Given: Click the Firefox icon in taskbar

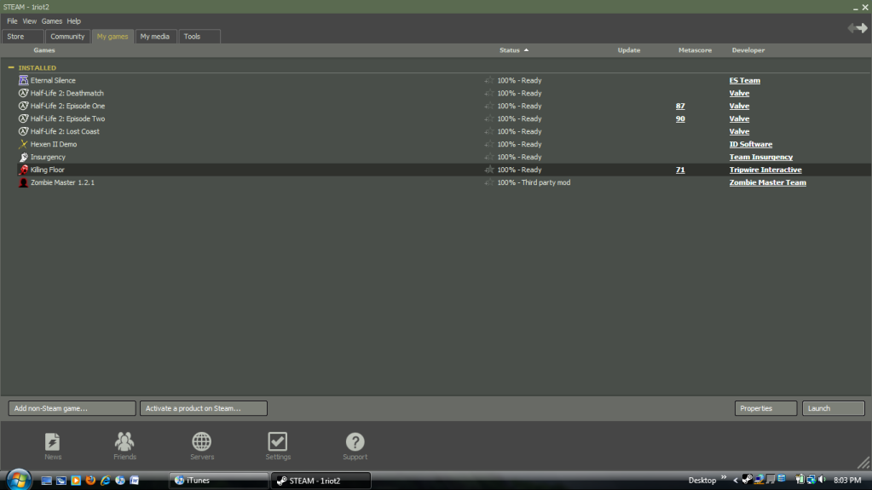Looking at the screenshot, I should 90,481.
